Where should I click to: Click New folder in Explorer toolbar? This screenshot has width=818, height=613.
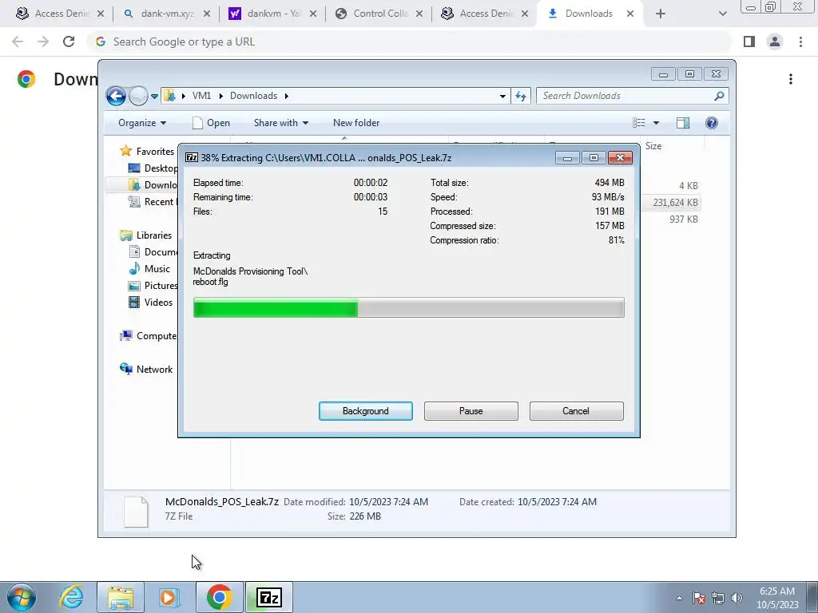356,123
